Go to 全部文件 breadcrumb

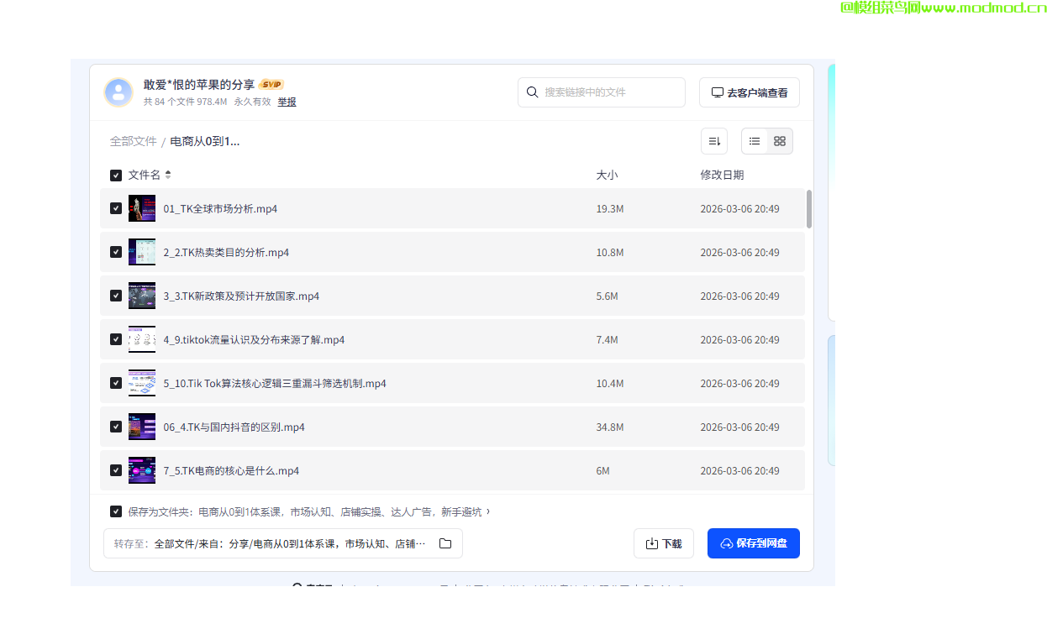click(x=133, y=141)
